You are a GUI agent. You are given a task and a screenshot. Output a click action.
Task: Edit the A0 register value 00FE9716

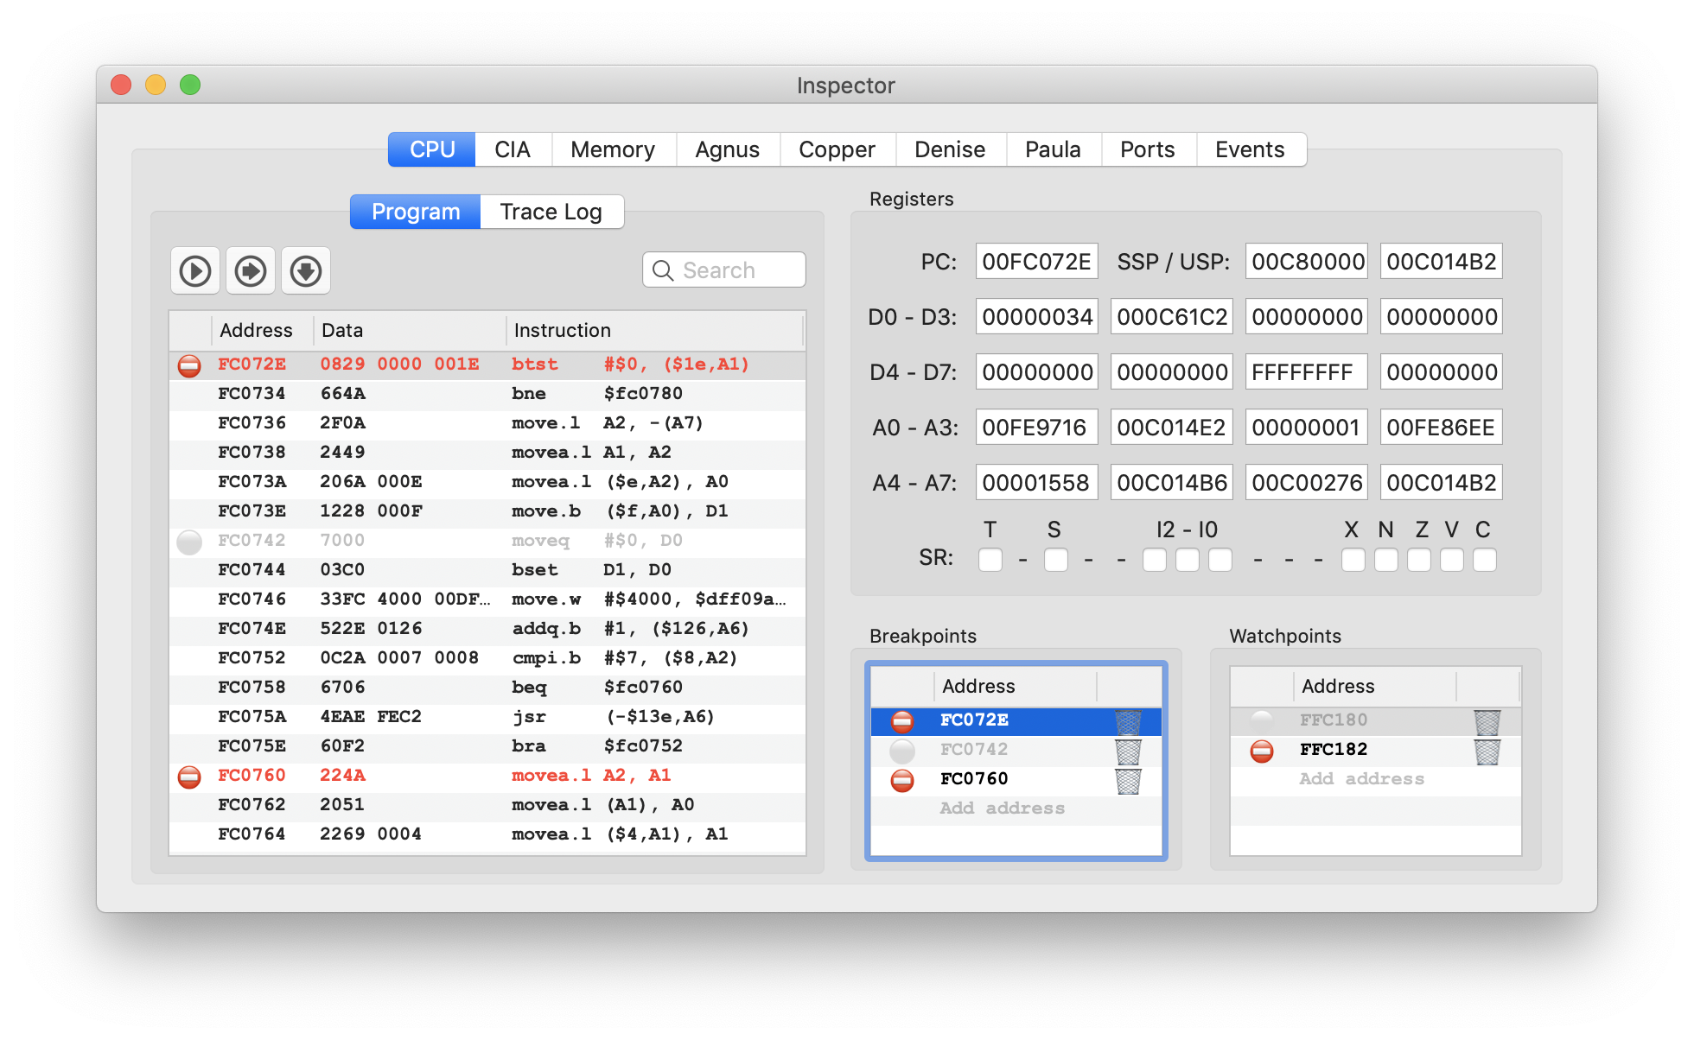click(x=1036, y=428)
